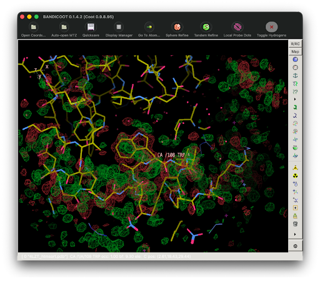This screenshot has height=283, width=320.
Task: Click the Add Terminal Residue icon
Action: coord(295,192)
